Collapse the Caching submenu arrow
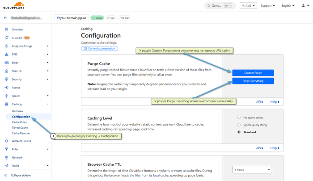Viewport: 313px width, 181px height. point(47,104)
